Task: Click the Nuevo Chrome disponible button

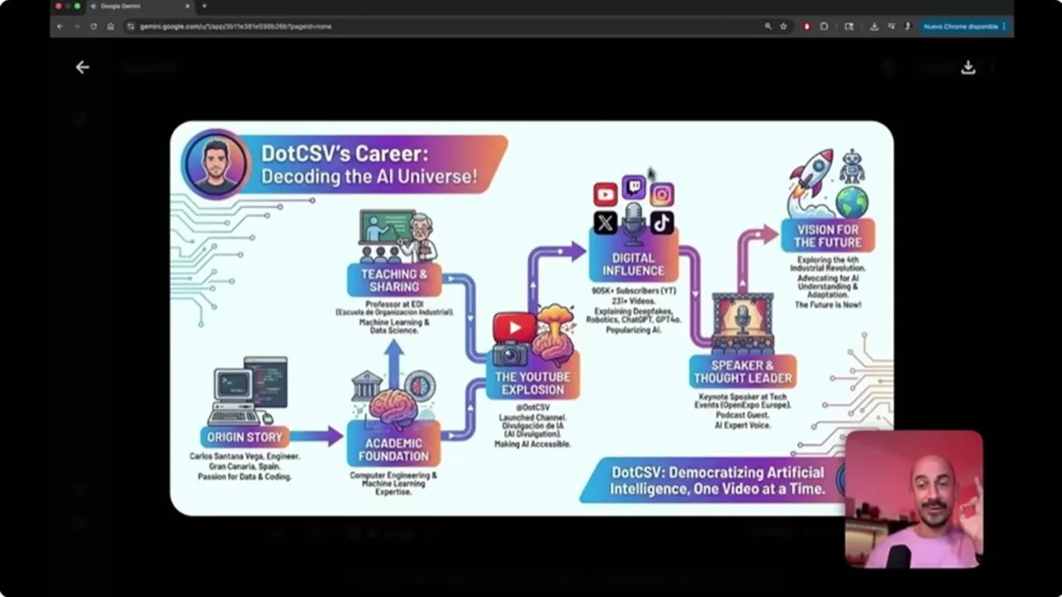Action: point(964,27)
